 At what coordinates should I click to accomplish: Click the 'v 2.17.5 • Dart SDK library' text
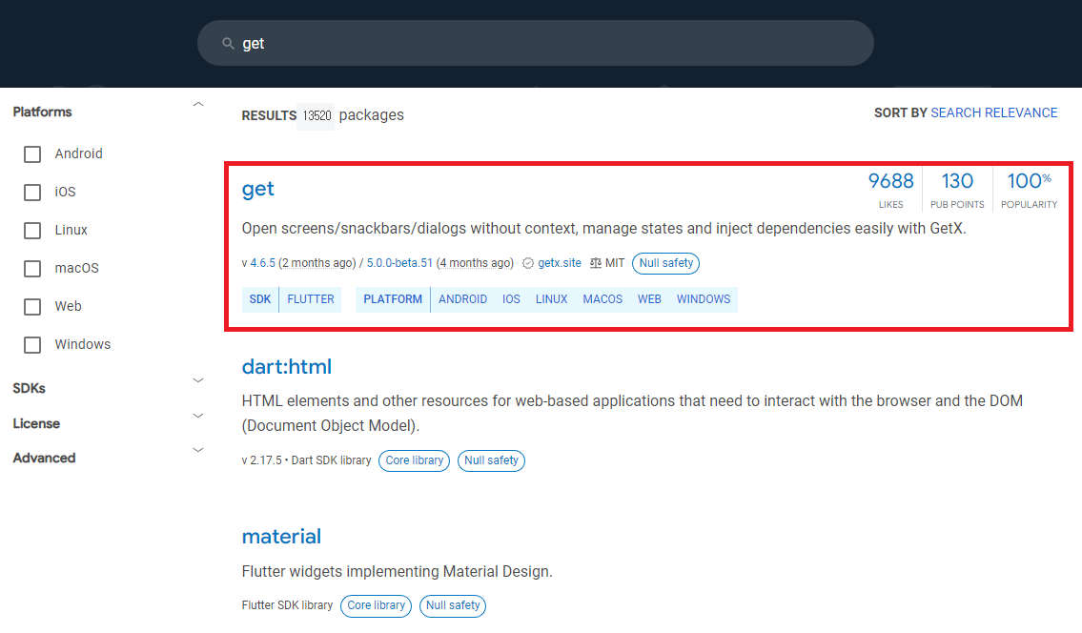pos(306,460)
